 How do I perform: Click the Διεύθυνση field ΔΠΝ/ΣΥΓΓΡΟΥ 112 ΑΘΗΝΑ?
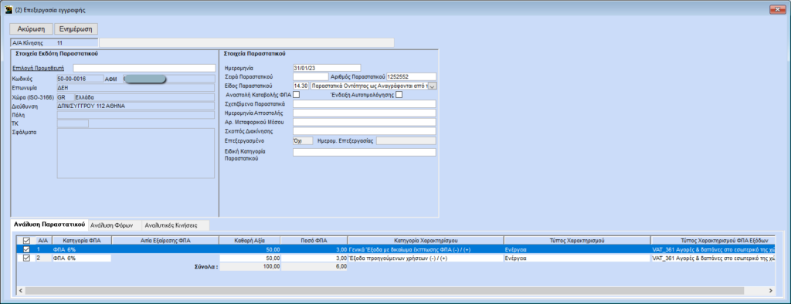click(x=136, y=106)
